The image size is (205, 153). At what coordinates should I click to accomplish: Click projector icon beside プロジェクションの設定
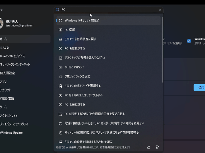(60, 77)
